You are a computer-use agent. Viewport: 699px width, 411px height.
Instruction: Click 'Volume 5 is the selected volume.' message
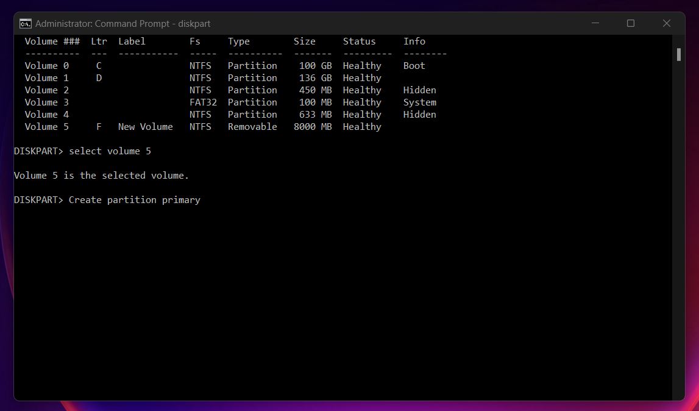click(x=102, y=176)
